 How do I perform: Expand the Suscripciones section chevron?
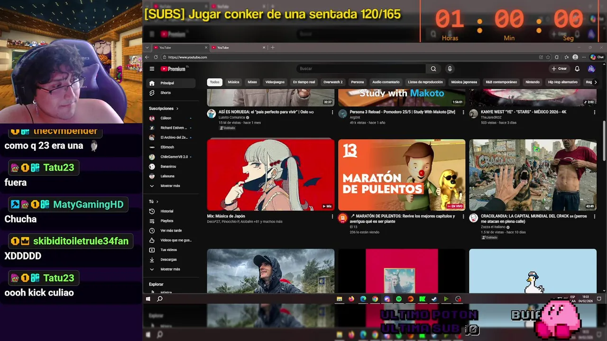tap(177, 108)
